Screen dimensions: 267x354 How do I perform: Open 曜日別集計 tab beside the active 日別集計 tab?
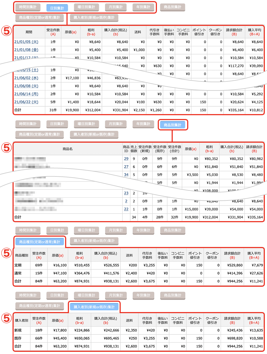point(86,7)
